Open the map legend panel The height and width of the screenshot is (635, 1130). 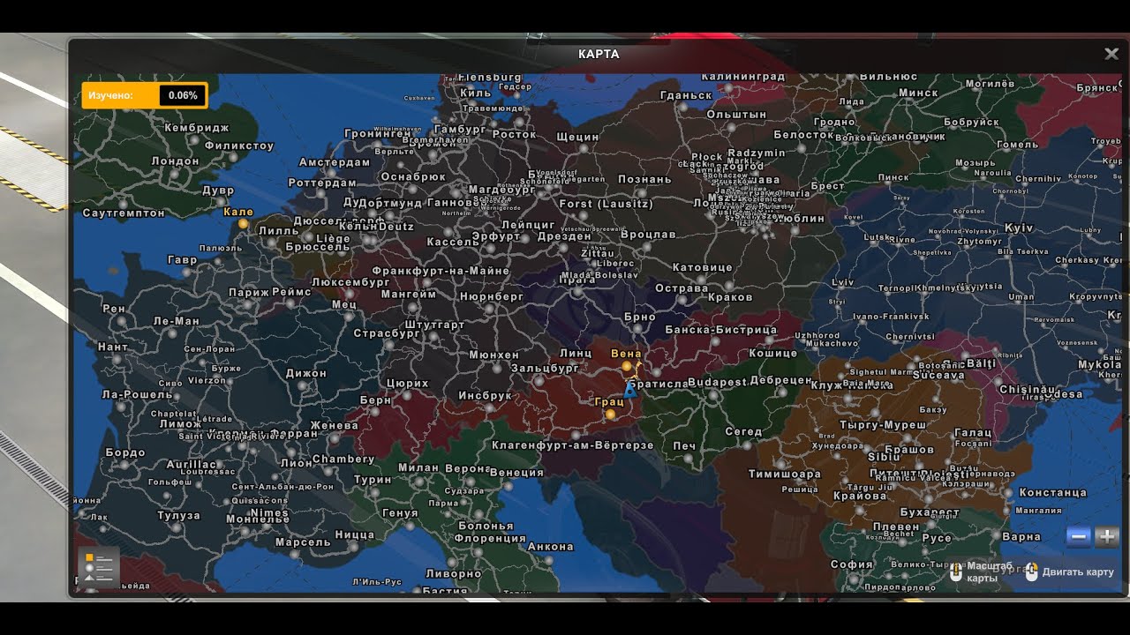[98, 567]
